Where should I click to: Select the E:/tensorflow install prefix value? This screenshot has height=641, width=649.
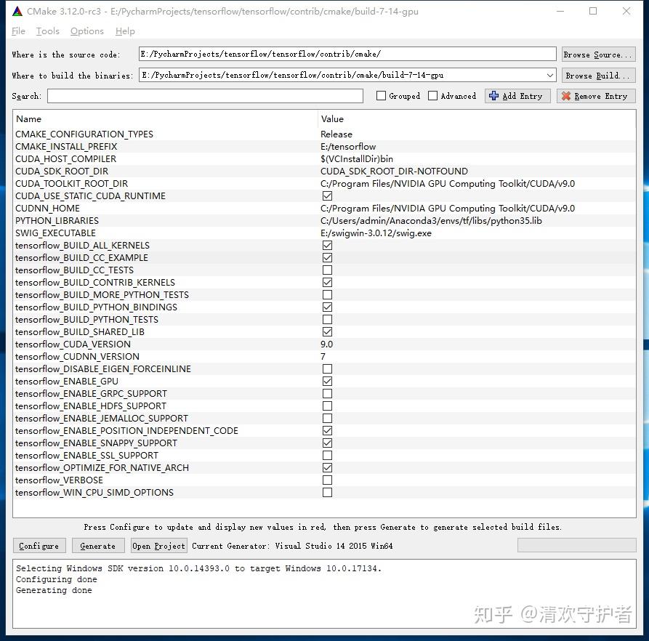(348, 147)
